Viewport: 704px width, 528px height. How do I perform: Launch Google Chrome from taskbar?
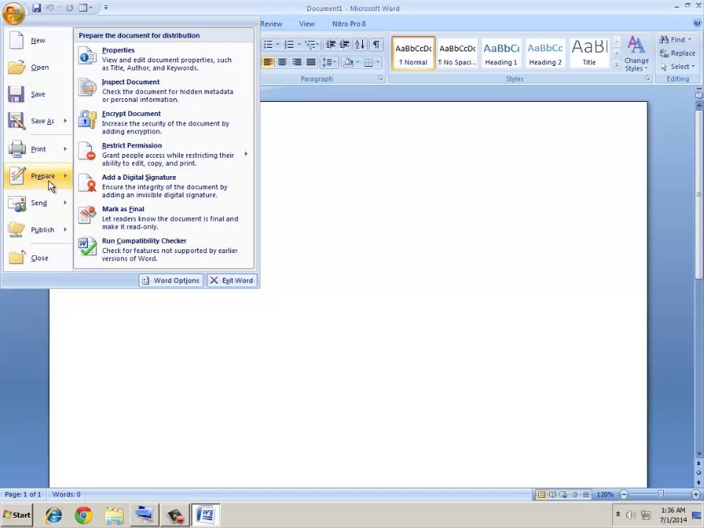84,515
